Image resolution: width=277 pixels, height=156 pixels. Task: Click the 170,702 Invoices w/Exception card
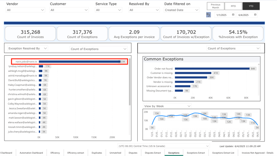(x=186, y=34)
